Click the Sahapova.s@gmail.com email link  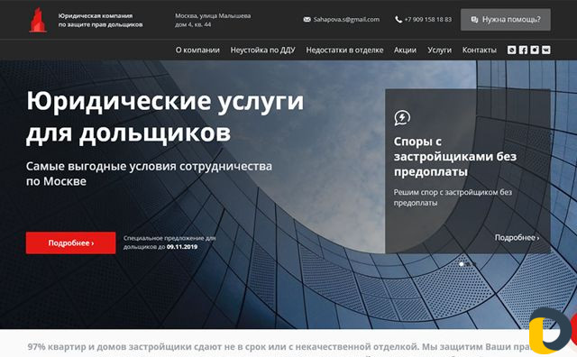(x=346, y=20)
